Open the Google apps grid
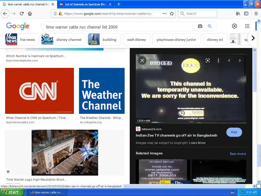The height and width of the screenshot is (196, 261). click(x=247, y=26)
